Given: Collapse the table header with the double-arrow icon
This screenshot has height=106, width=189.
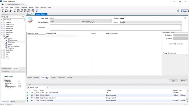Looking at the screenshot, I should (185, 18).
